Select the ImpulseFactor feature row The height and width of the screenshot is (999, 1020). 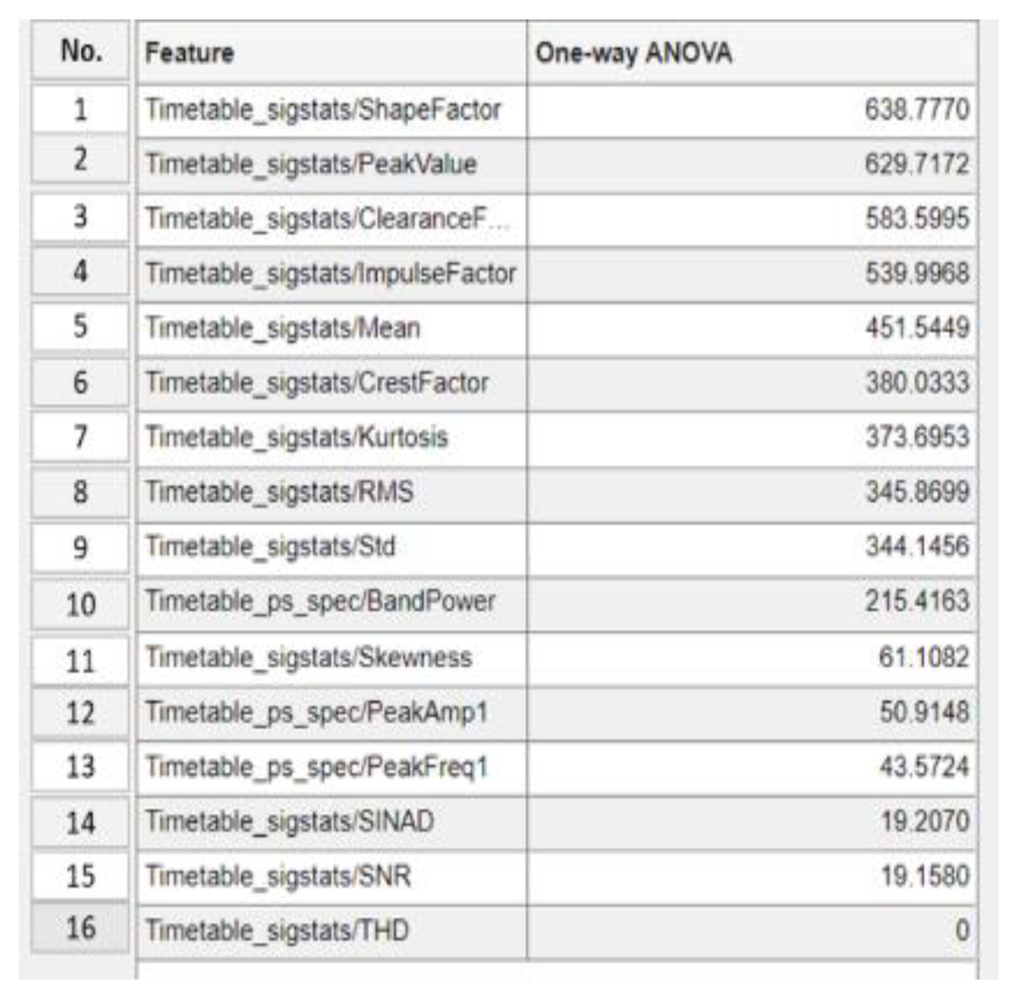[x=330, y=273]
